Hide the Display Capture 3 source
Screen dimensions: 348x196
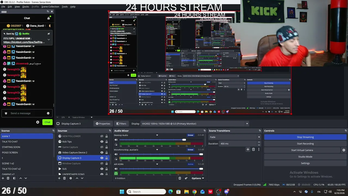pos(102,158)
